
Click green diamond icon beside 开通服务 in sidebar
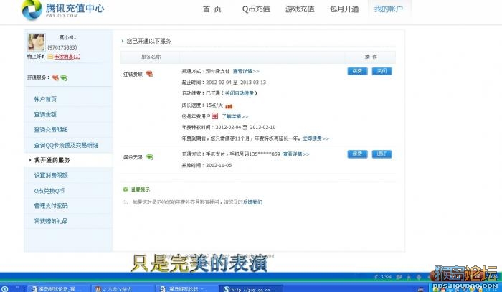coord(64,77)
